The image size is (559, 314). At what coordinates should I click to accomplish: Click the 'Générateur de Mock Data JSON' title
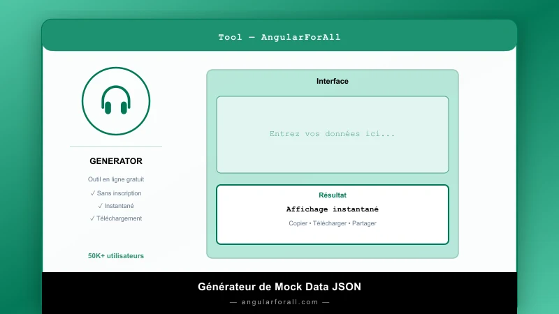pos(279,287)
